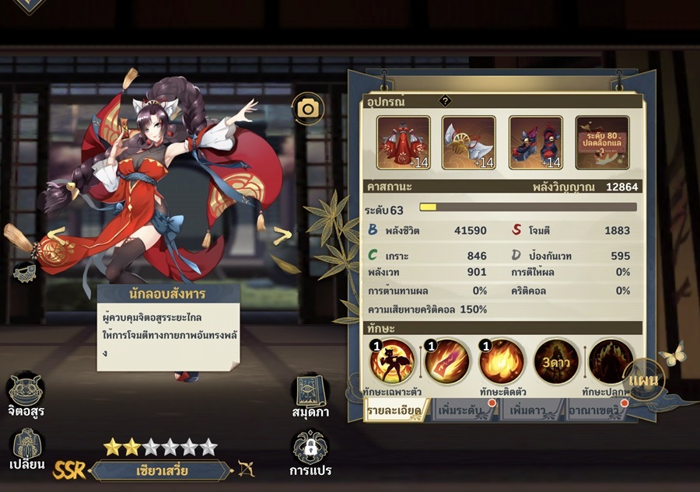Image resolution: width=700 pixels, height=492 pixels.
Task: Select the flame passive skill icon
Action: 502,361
